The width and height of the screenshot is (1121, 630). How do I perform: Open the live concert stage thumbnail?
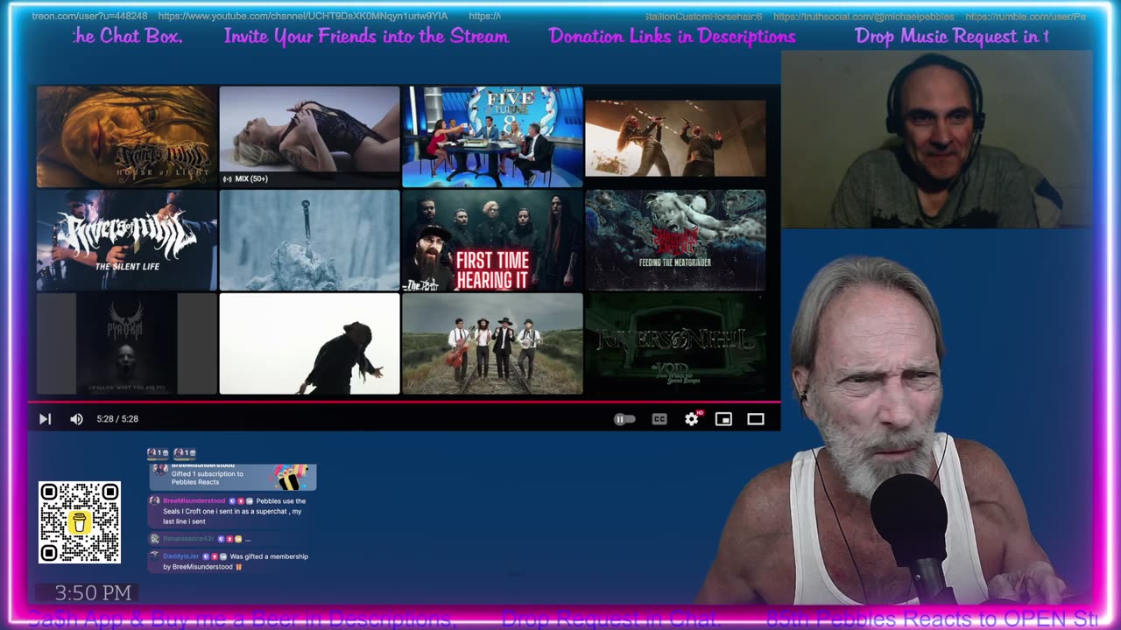click(x=675, y=136)
